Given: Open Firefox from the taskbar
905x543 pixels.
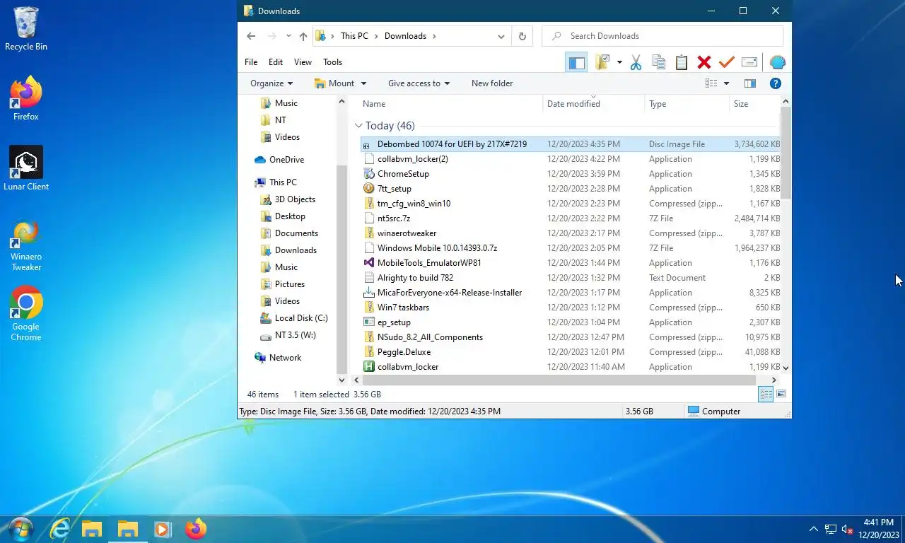Looking at the screenshot, I should [196, 529].
